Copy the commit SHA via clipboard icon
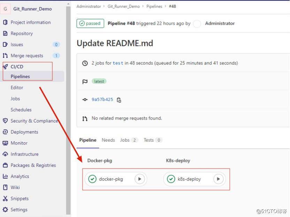 pyautogui.click(x=119, y=100)
